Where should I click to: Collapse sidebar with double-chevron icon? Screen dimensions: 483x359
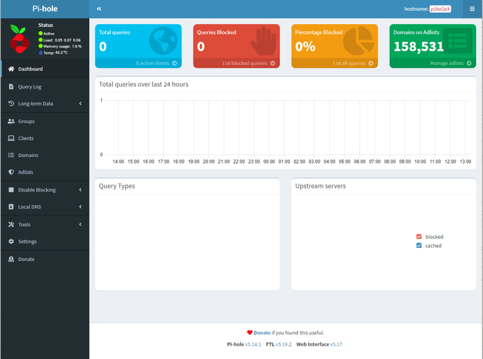pos(99,9)
